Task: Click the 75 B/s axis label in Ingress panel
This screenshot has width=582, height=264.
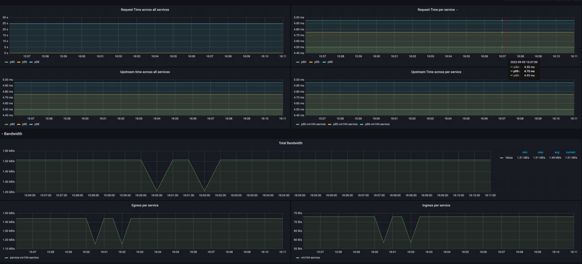Action: tap(298, 213)
